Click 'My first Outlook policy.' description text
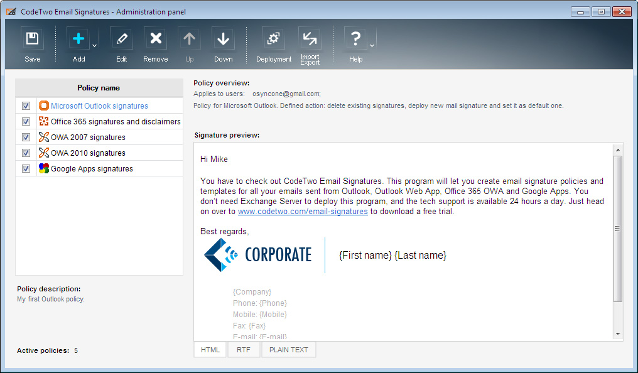This screenshot has height=373, width=638. pyautogui.click(x=51, y=299)
